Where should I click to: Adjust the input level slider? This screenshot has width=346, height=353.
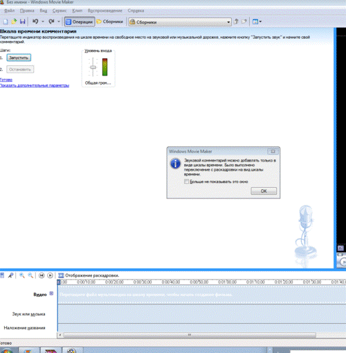tap(93, 67)
